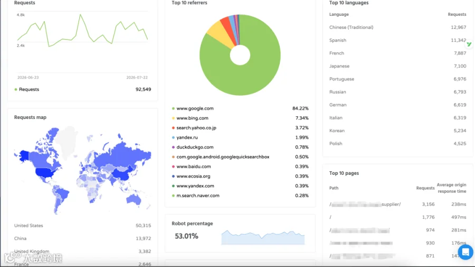Click the green extension badge near Spanish row
Viewport: 475px width, 267px height.
point(469,44)
